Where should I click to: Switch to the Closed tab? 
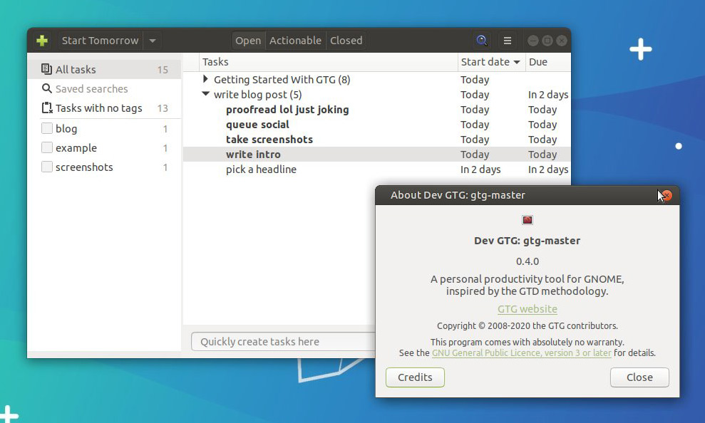346,41
